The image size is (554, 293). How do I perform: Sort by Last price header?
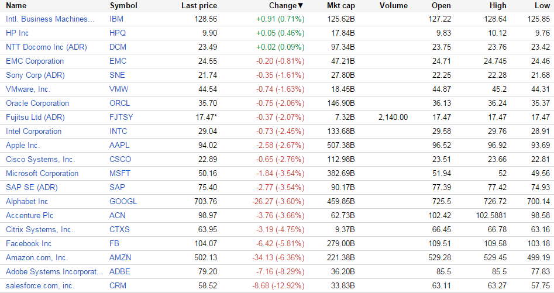[199, 6]
